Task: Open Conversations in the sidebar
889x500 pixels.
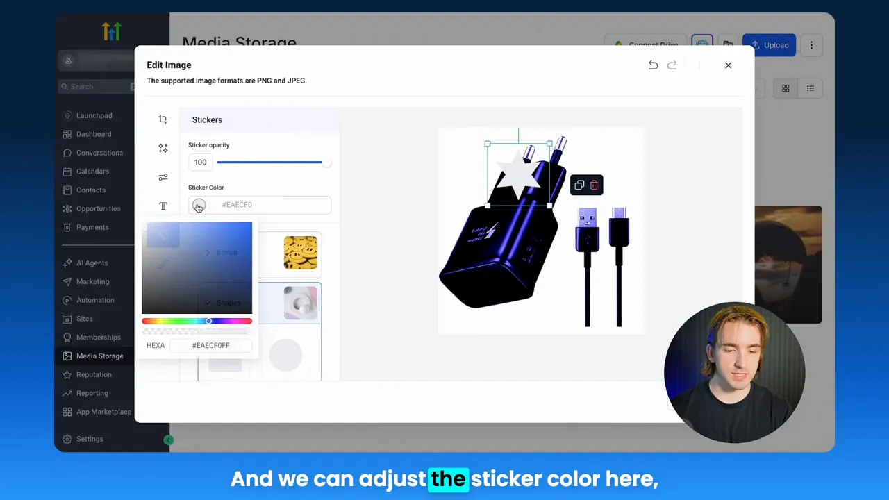Action: (92, 153)
